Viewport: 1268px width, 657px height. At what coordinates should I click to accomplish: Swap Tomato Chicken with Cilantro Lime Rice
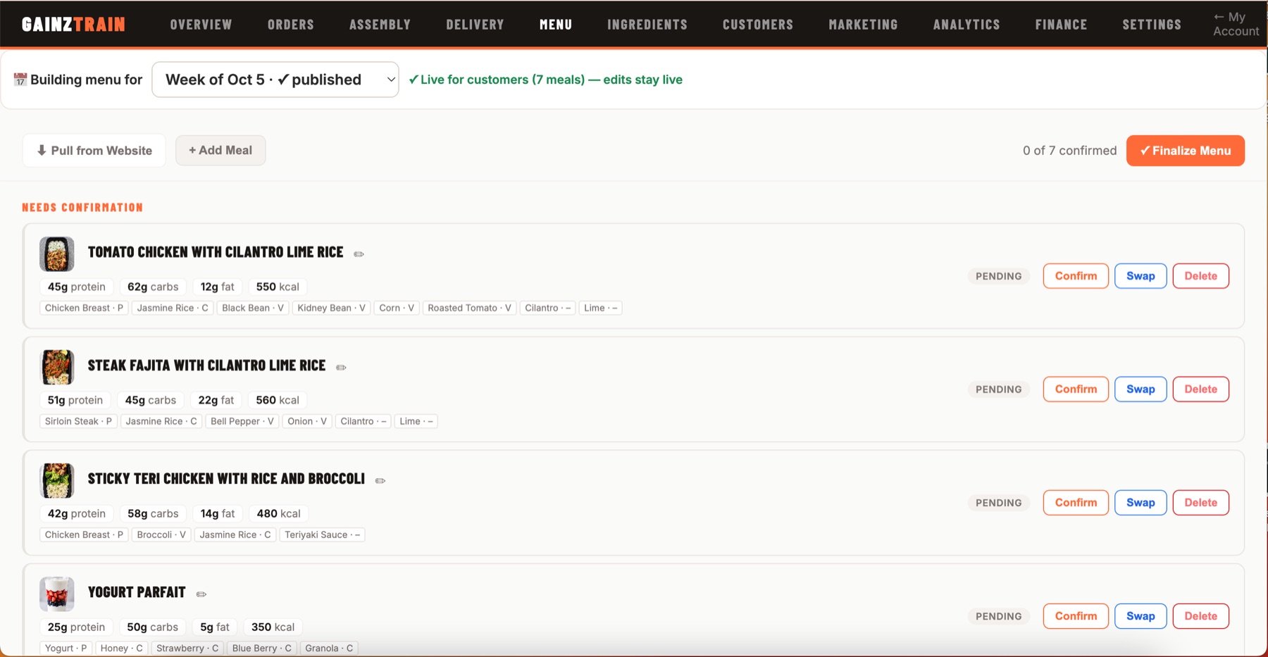[x=1140, y=276]
